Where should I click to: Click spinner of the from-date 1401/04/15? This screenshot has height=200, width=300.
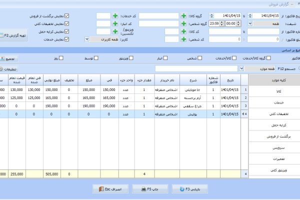point(250,15)
